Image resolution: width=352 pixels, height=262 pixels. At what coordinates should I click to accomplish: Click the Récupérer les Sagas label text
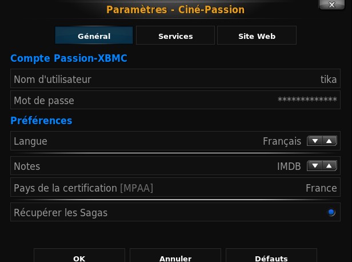point(61,213)
